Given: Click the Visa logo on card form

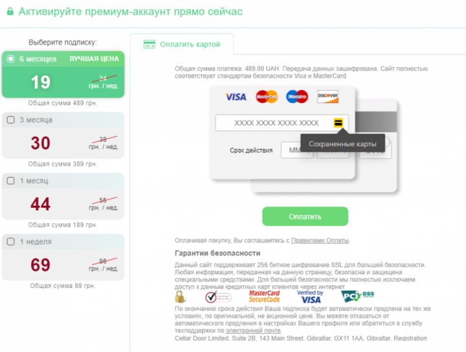Looking at the screenshot, I should click(x=236, y=97).
